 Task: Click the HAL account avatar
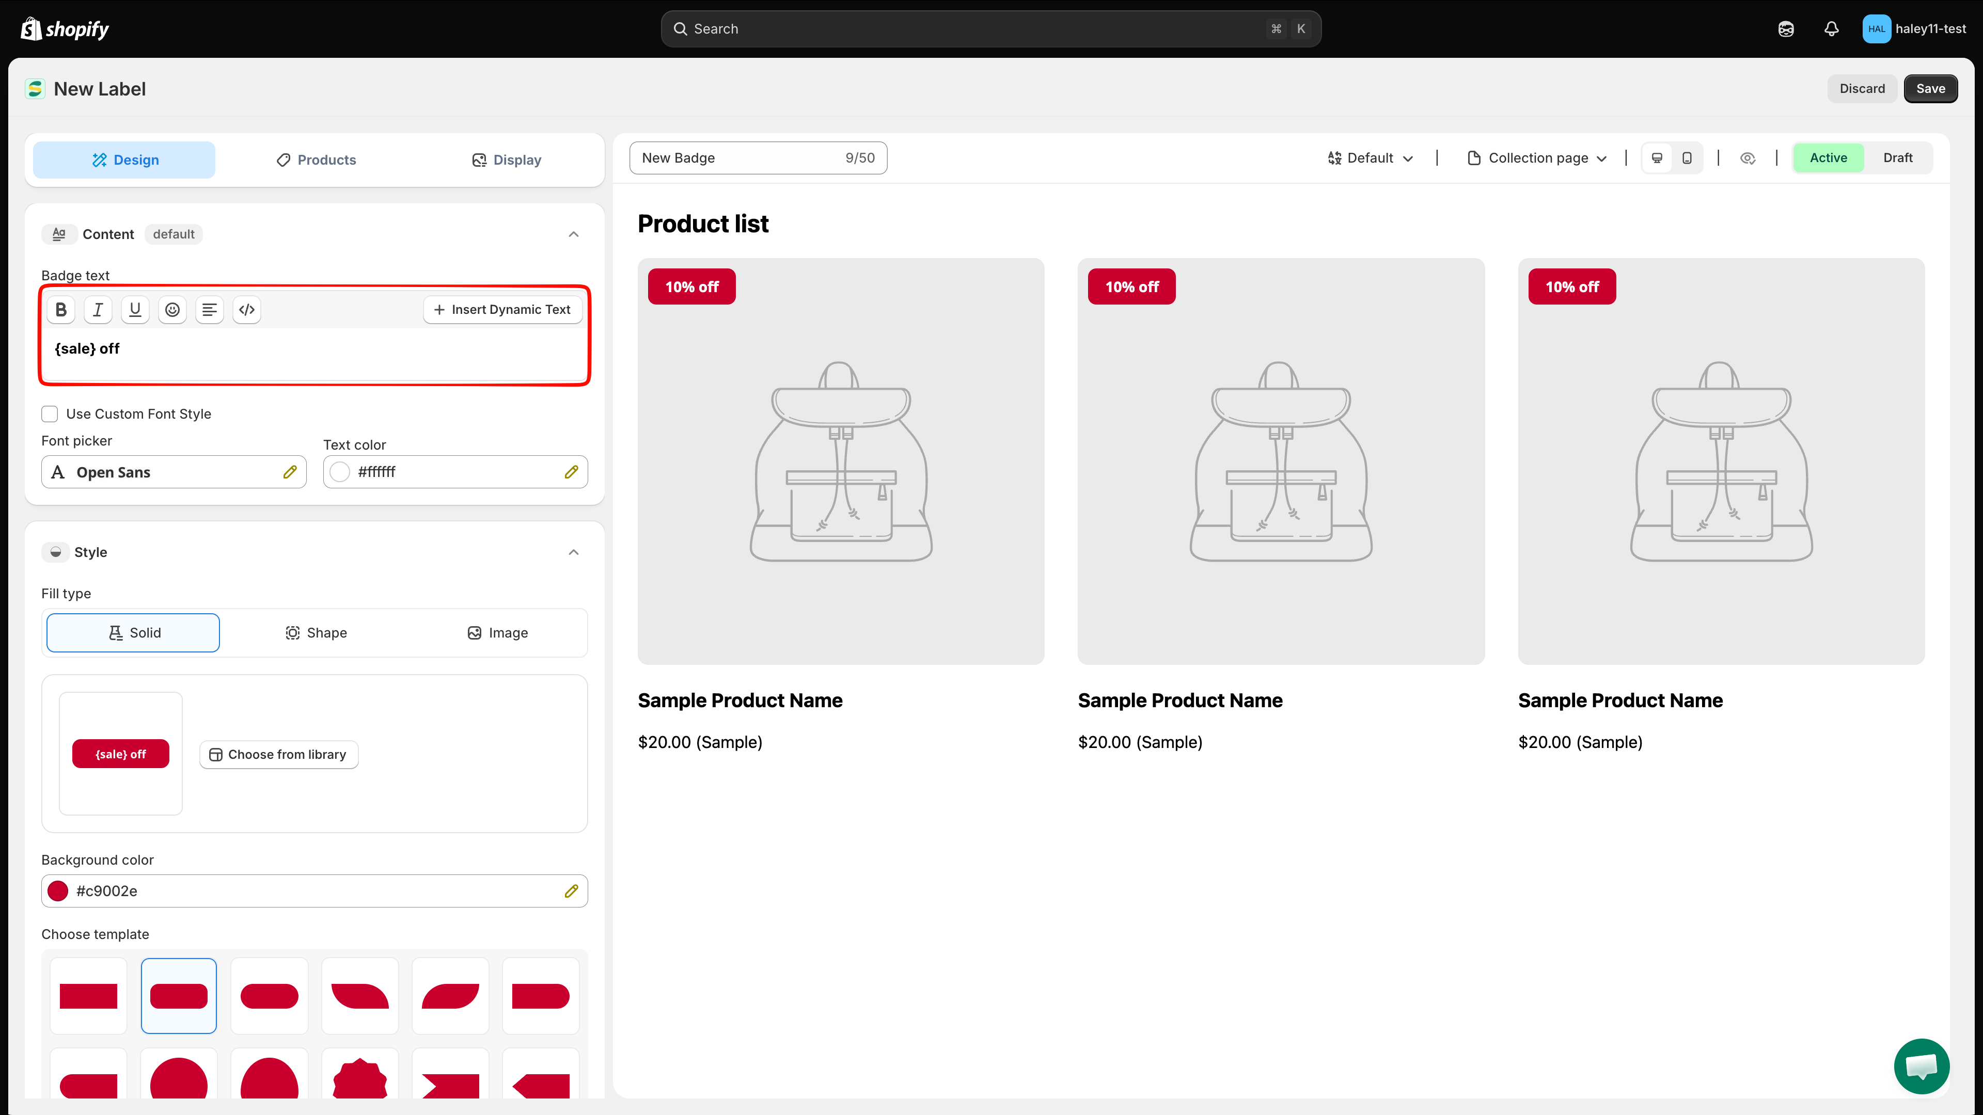tap(1876, 28)
